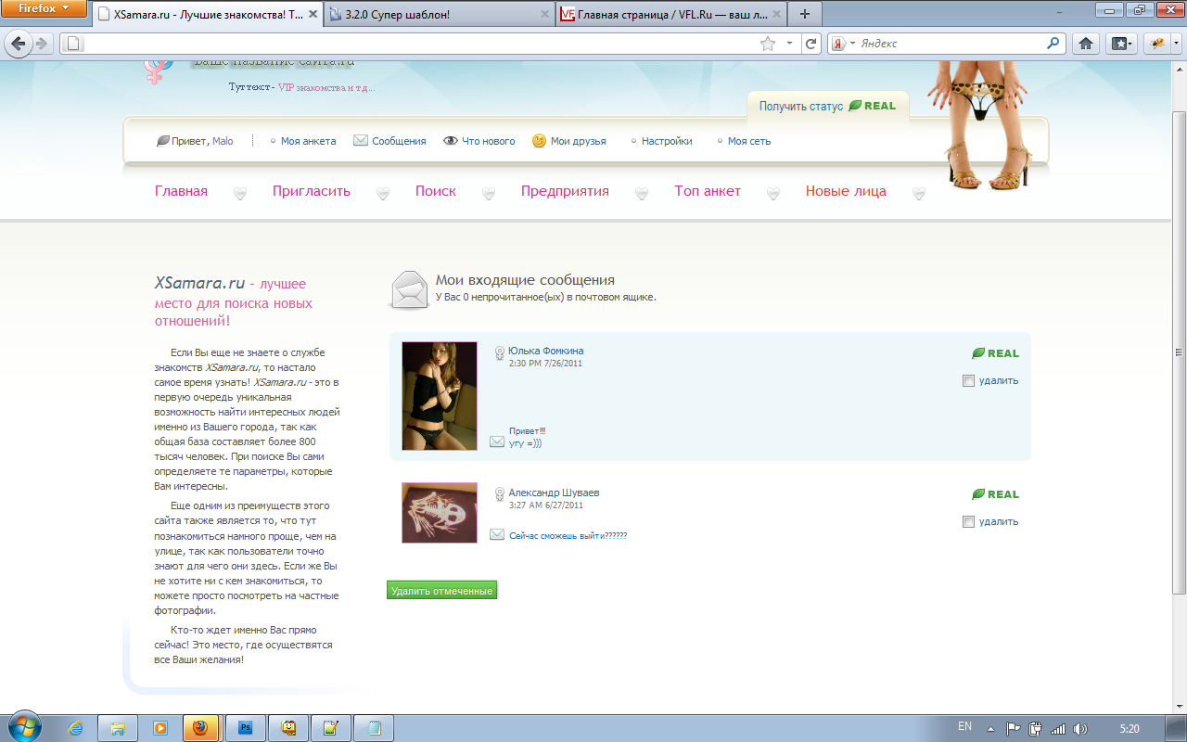1187x742 pixels.
Task: Open Поиск in main menu
Action: (x=436, y=191)
